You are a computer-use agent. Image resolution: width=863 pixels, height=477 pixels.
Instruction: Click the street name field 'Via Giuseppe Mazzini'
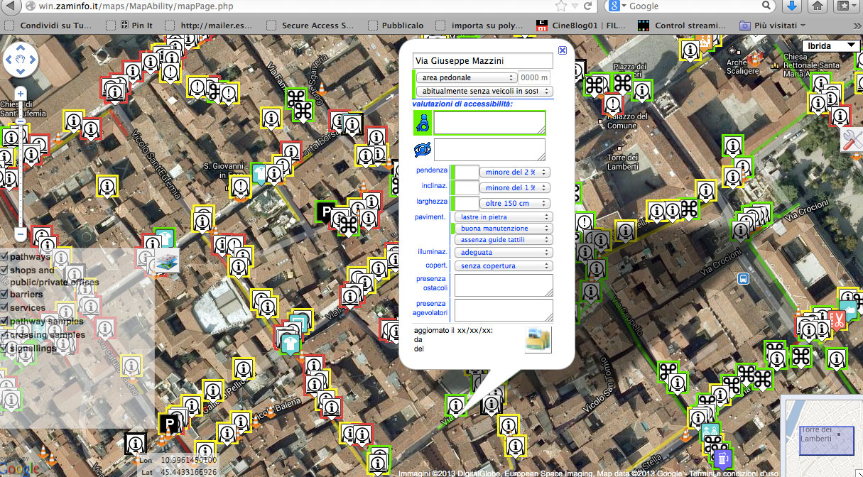click(x=482, y=61)
